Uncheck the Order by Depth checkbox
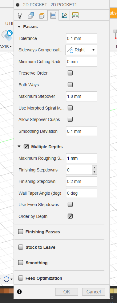Viewport: 117px width, 303px height. (70, 216)
